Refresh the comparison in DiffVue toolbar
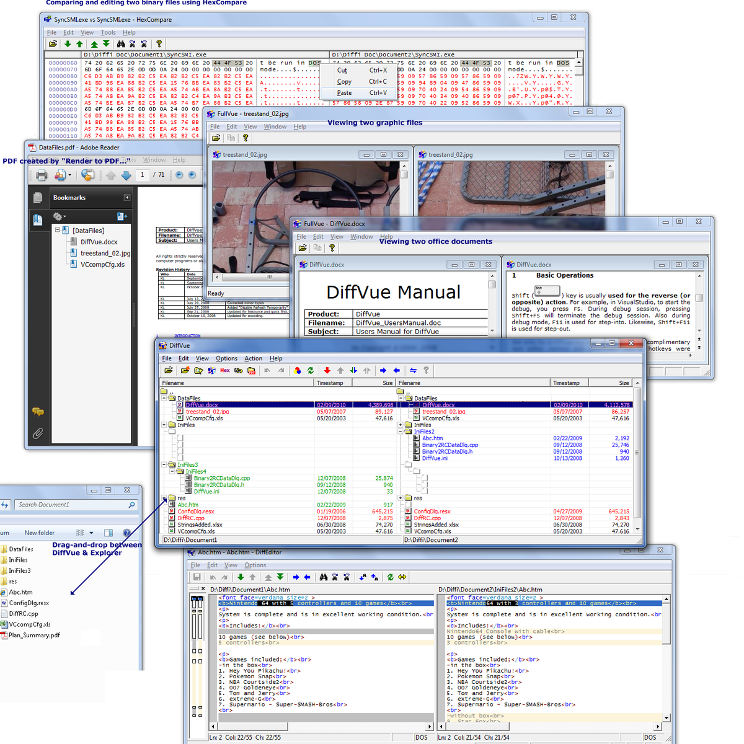Viewport: 744px width, 744px height. pyautogui.click(x=311, y=371)
